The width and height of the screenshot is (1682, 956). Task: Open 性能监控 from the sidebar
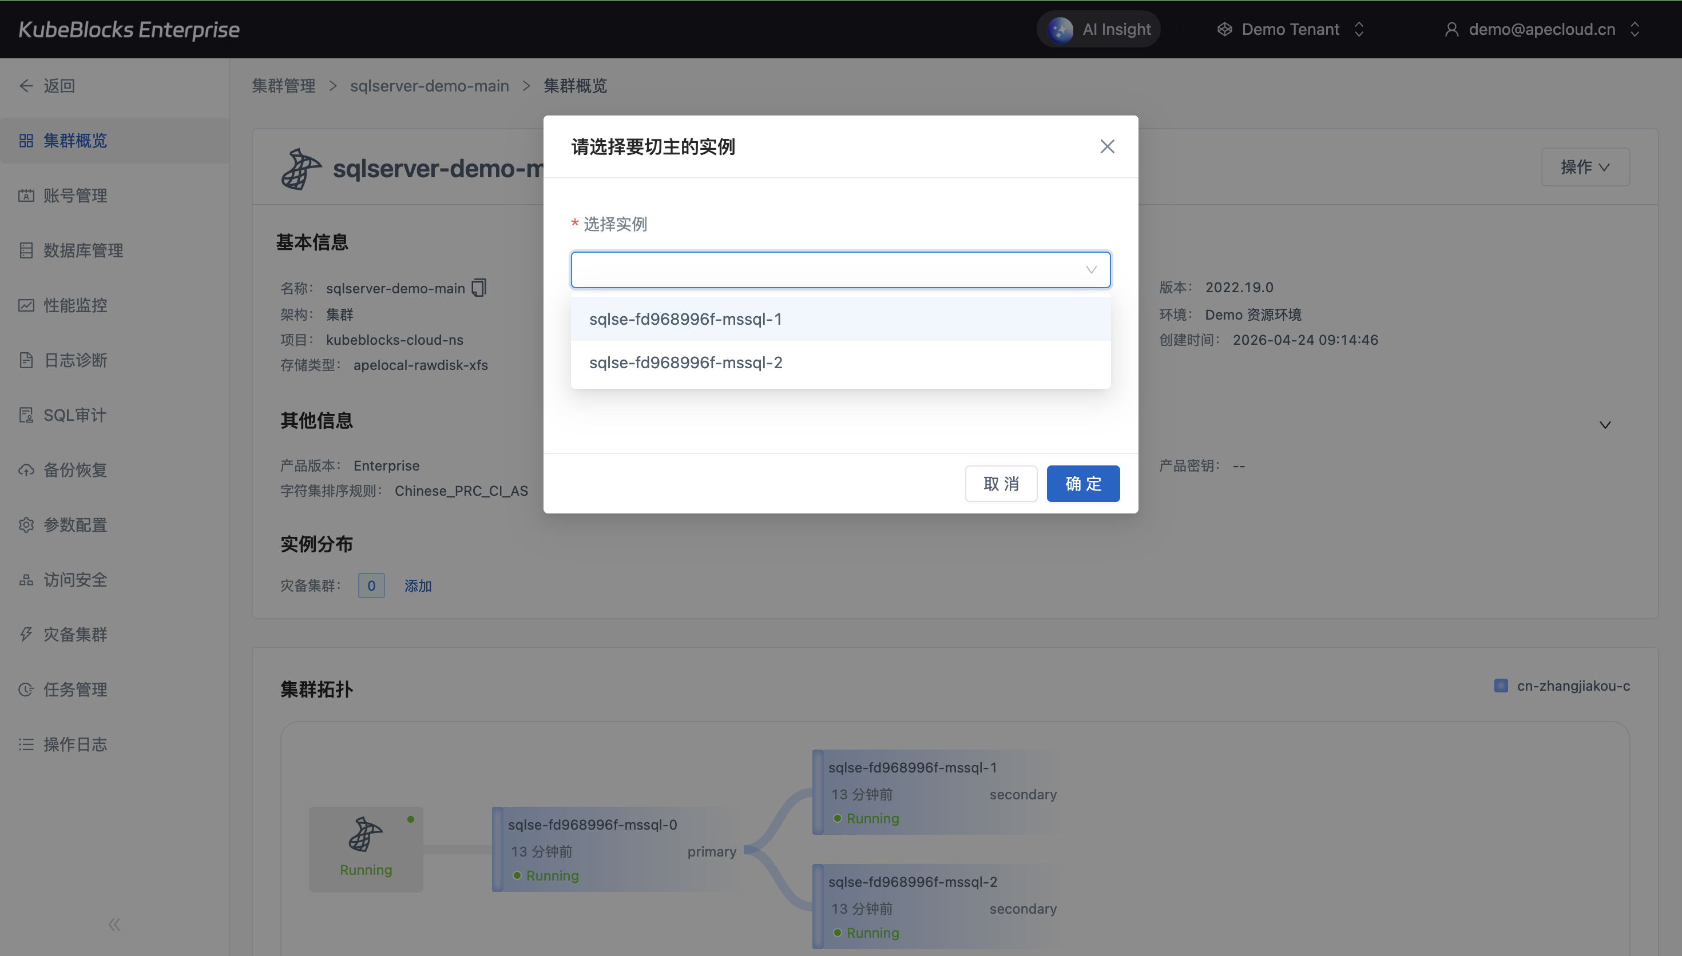[x=75, y=305]
